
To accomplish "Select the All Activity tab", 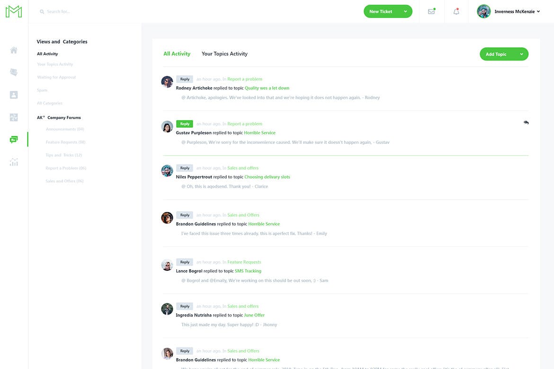I will pyautogui.click(x=177, y=54).
